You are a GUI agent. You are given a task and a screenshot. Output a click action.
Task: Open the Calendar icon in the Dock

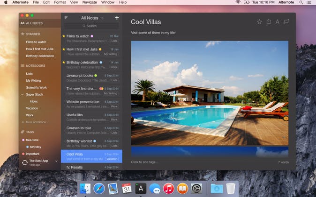pyautogui.click(x=127, y=189)
